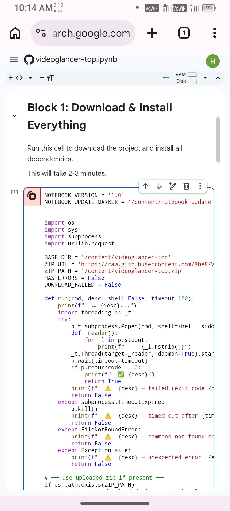
Task: Move cell up with arrow icon
Action: tap(145, 186)
